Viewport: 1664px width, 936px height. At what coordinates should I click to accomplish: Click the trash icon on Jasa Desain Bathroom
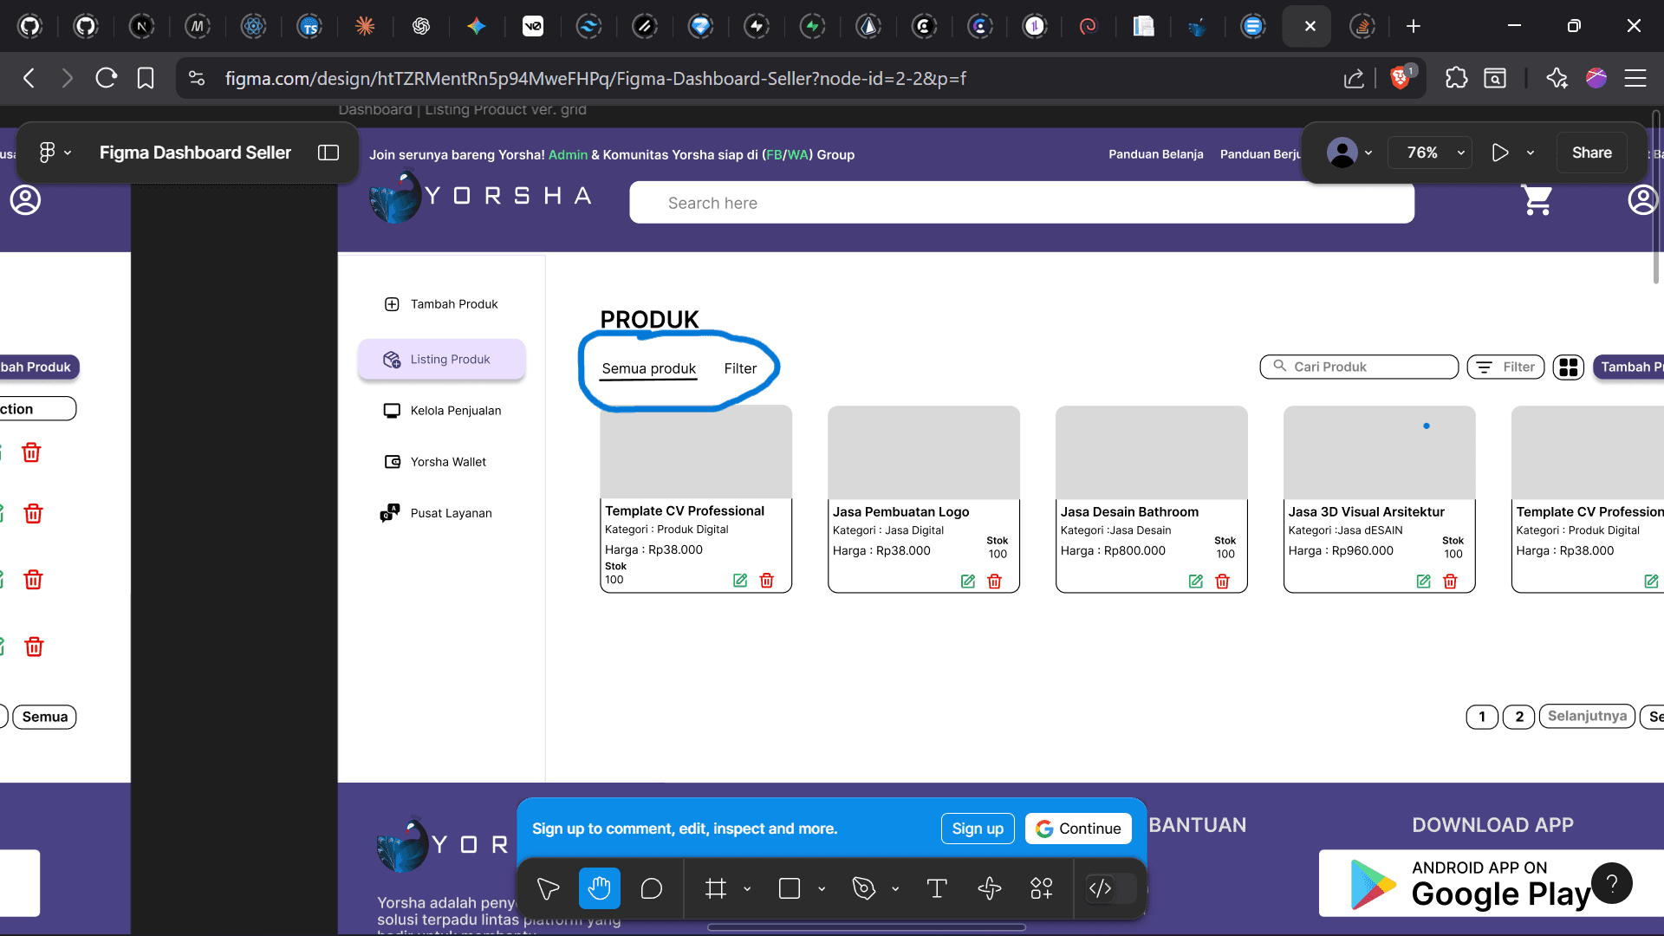(1222, 582)
